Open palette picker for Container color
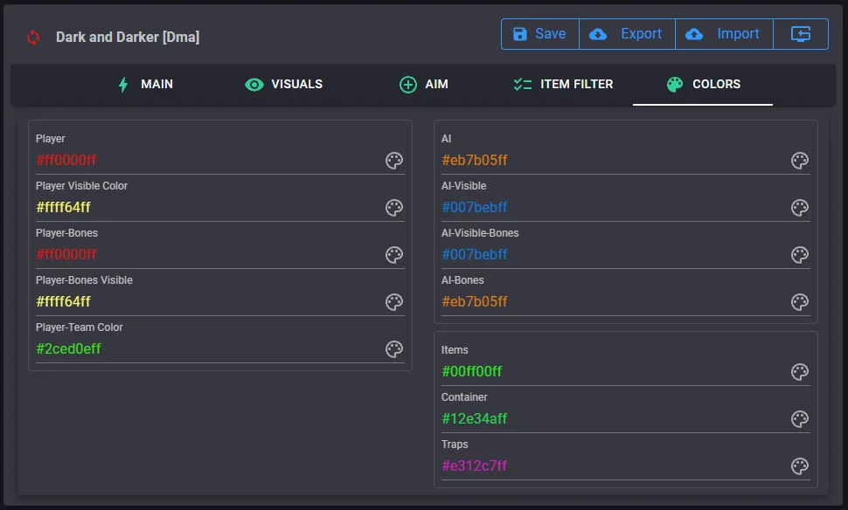Screen dimensions: 848x510 click(x=800, y=419)
